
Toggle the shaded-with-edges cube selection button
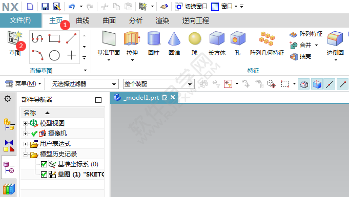pyautogui.click(x=317, y=84)
